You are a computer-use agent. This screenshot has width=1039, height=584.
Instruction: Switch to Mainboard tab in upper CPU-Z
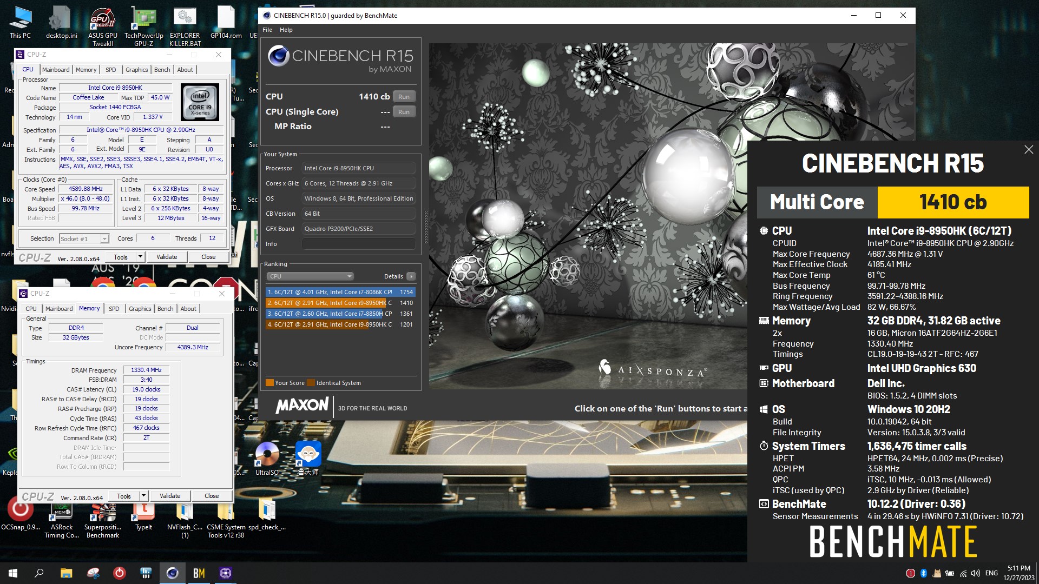click(56, 70)
